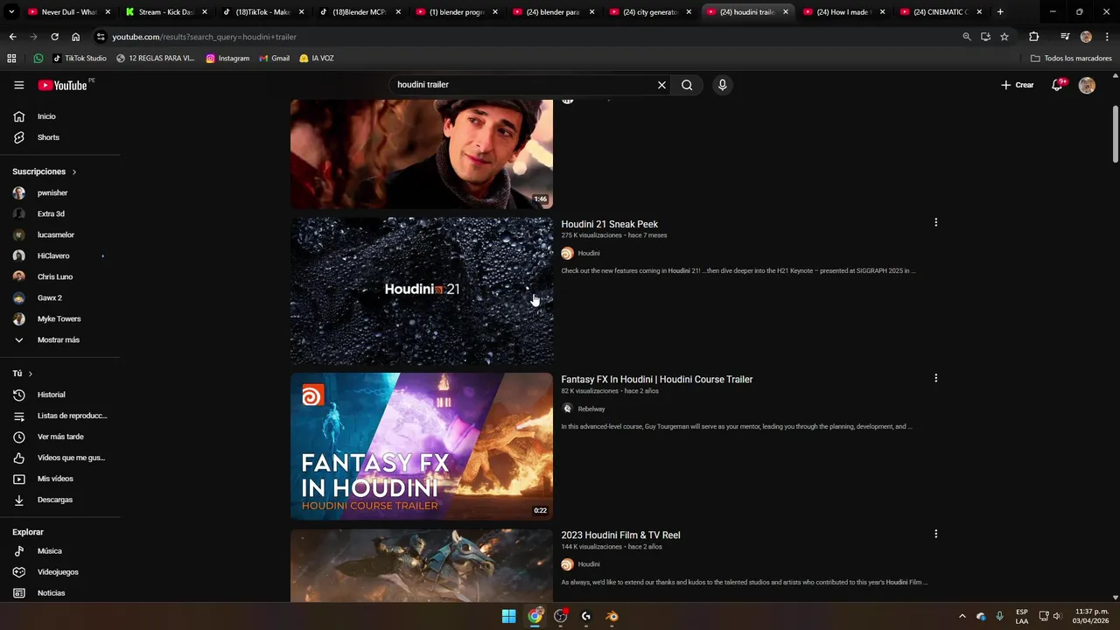Open the Gmail bookmark
Viewport: 1120px width, 630px height.
pyautogui.click(x=274, y=59)
